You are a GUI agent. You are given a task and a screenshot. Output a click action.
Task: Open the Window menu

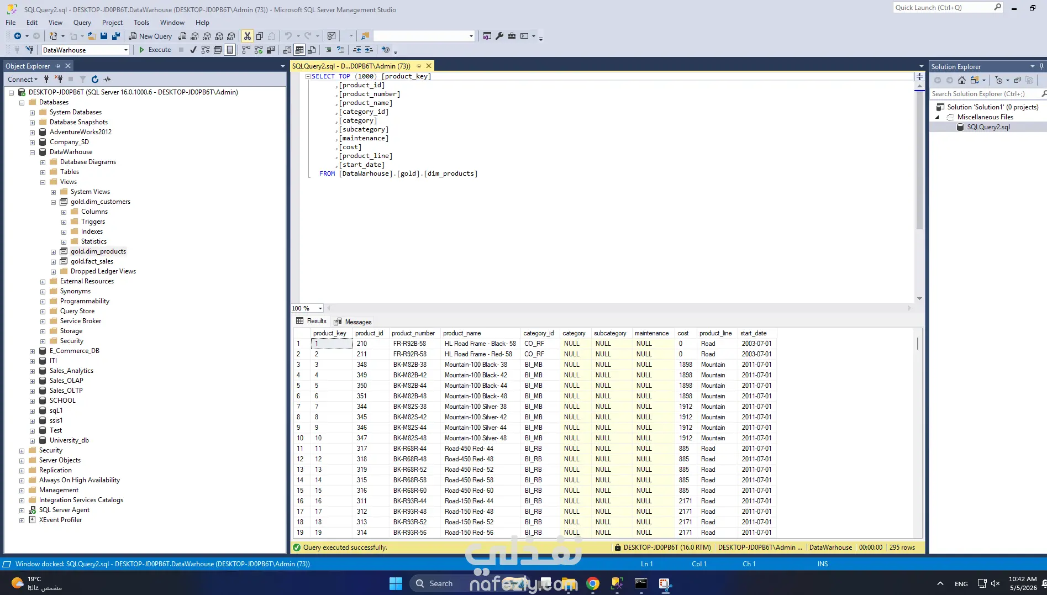[172, 23]
